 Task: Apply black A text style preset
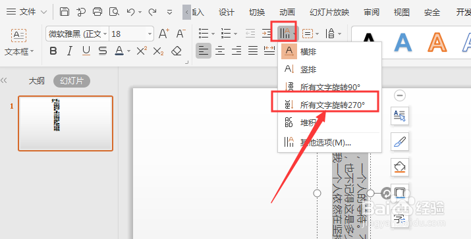(369, 38)
